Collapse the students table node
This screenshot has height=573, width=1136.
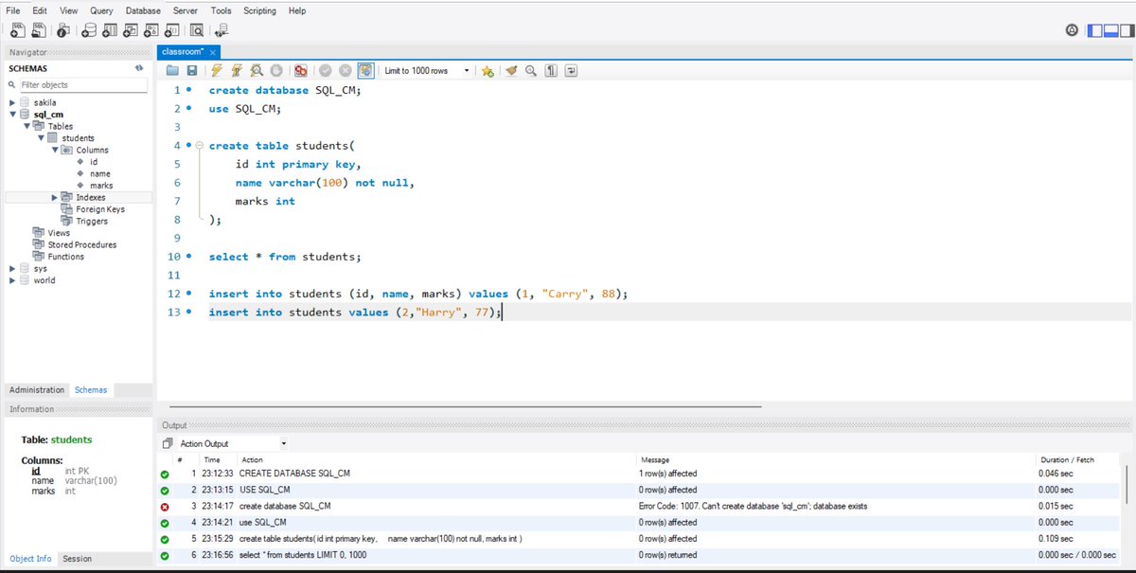coord(41,138)
